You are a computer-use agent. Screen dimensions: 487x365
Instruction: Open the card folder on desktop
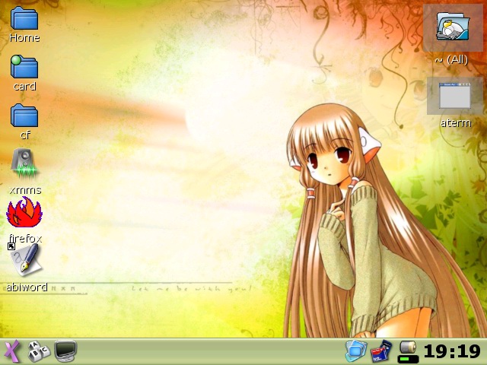[24, 67]
